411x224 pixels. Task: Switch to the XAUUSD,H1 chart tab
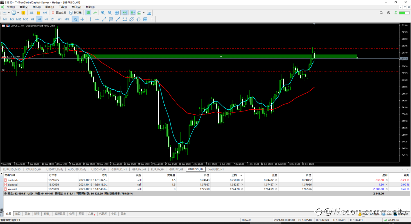click(216, 169)
